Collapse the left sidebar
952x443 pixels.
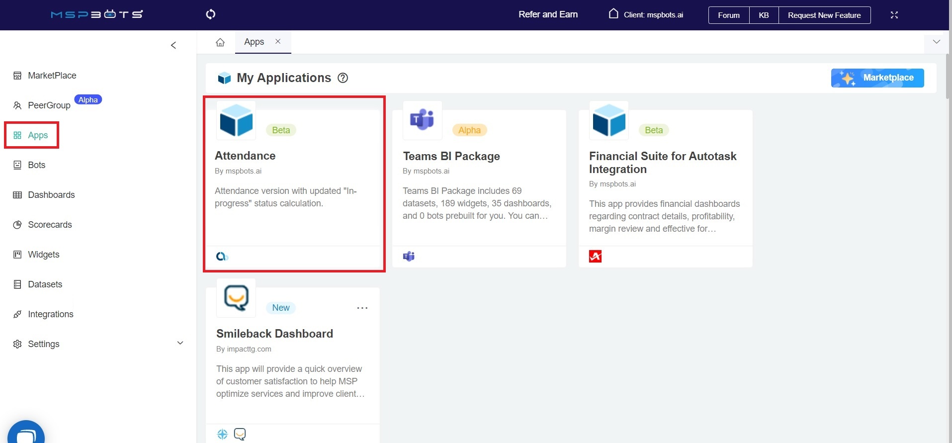pos(173,45)
